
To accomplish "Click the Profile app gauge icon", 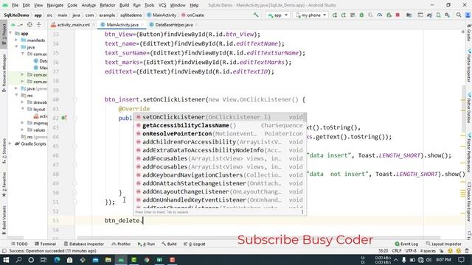I will coord(380,15).
